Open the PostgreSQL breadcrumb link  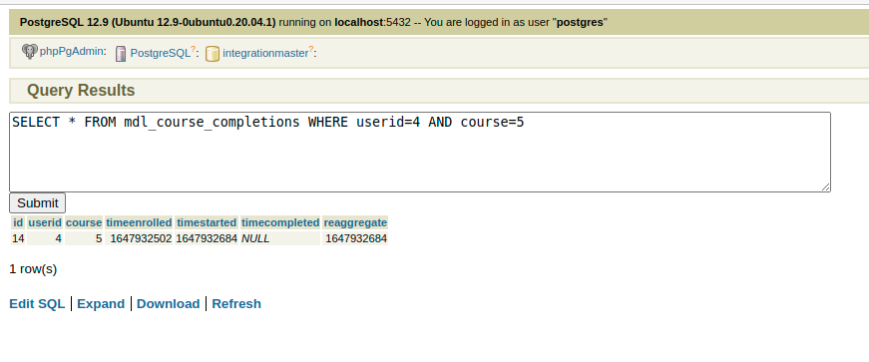(x=161, y=53)
